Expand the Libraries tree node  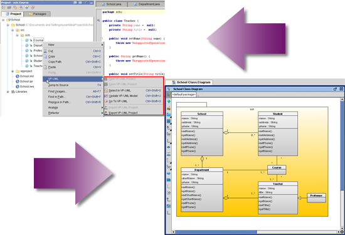click(8, 91)
